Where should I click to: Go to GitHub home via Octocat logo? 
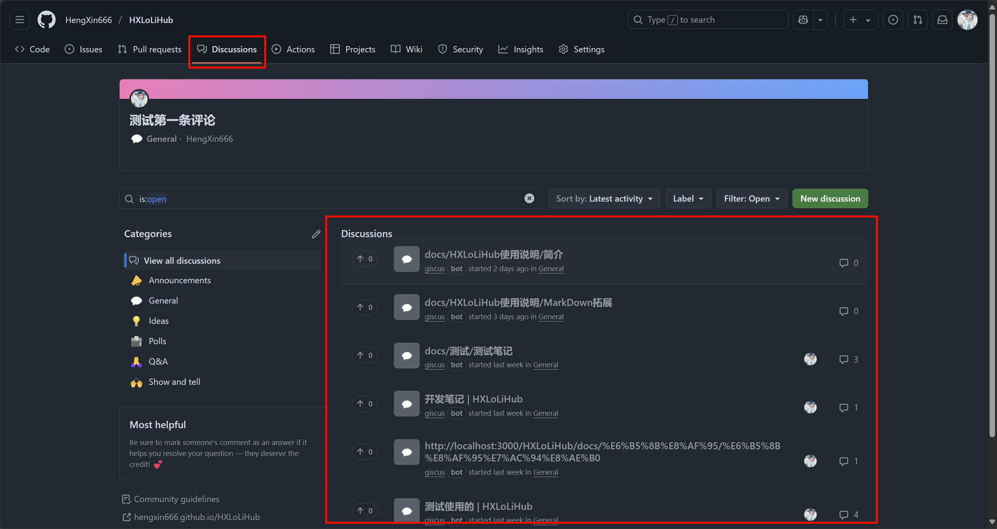[x=47, y=20]
